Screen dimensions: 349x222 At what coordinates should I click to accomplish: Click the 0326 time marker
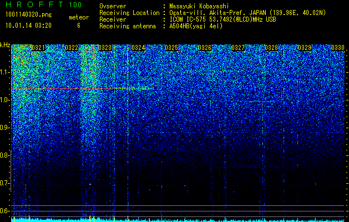[x=205, y=48]
